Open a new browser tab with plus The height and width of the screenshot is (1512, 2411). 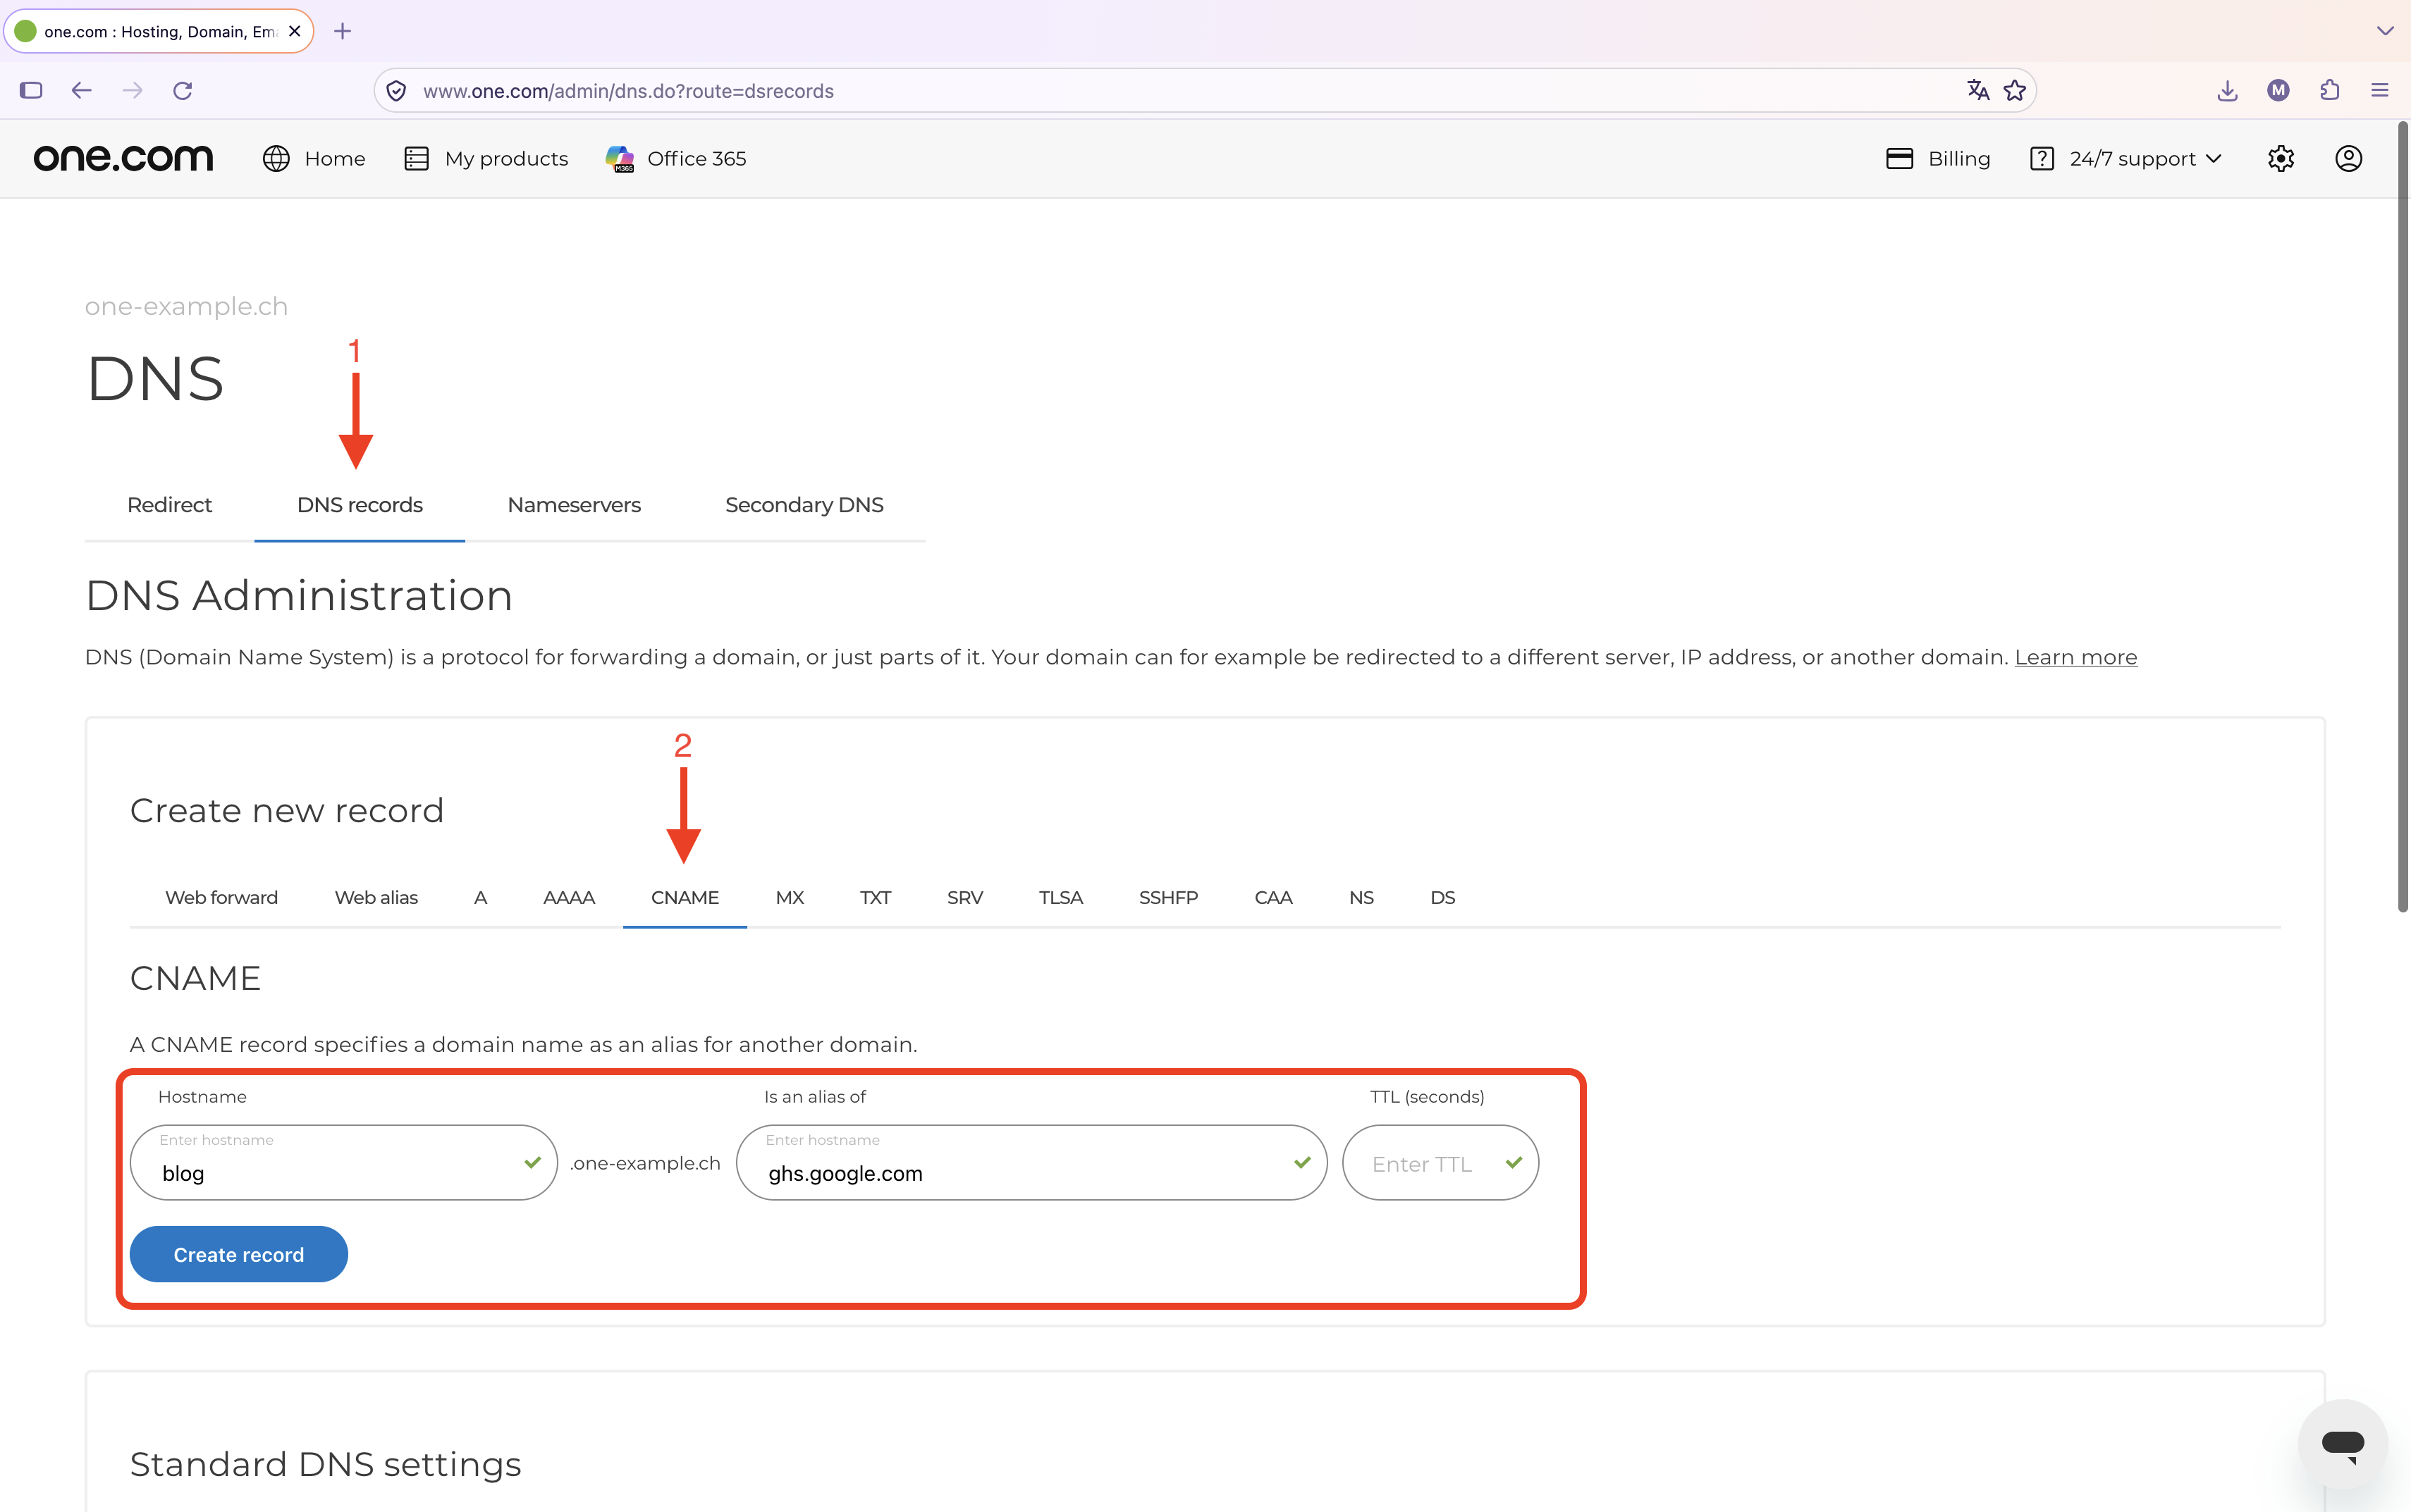click(x=343, y=31)
